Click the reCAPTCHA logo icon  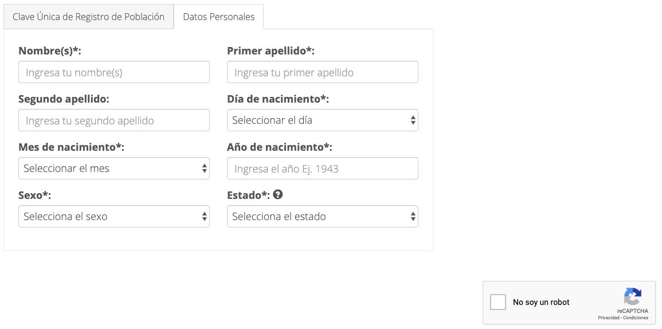tap(632, 297)
